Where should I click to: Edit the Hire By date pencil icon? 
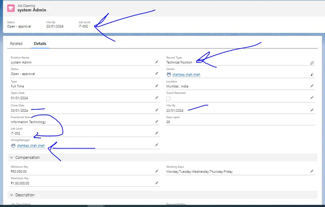tap(312, 110)
